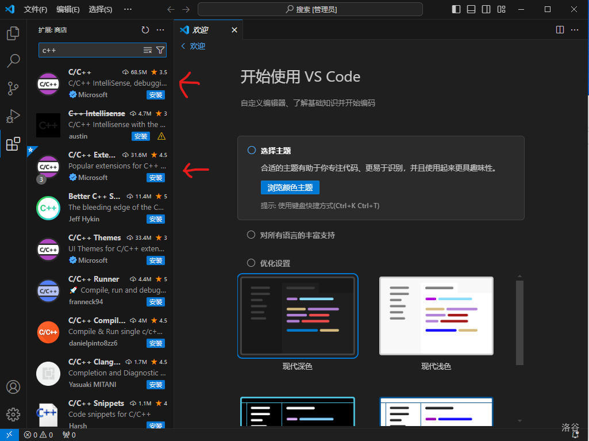The width and height of the screenshot is (589, 441).
Task: Choose the 现代浅色 theme preview
Action: tap(436, 316)
